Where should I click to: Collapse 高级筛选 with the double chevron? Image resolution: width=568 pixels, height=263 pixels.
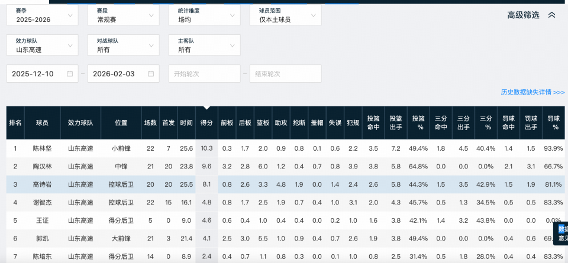pos(551,15)
